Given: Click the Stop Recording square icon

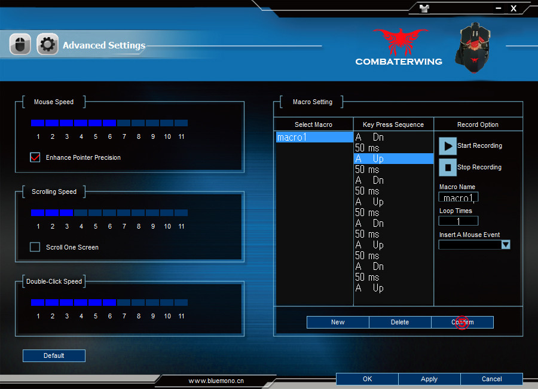Looking at the screenshot, I should (x=448, y=168).
